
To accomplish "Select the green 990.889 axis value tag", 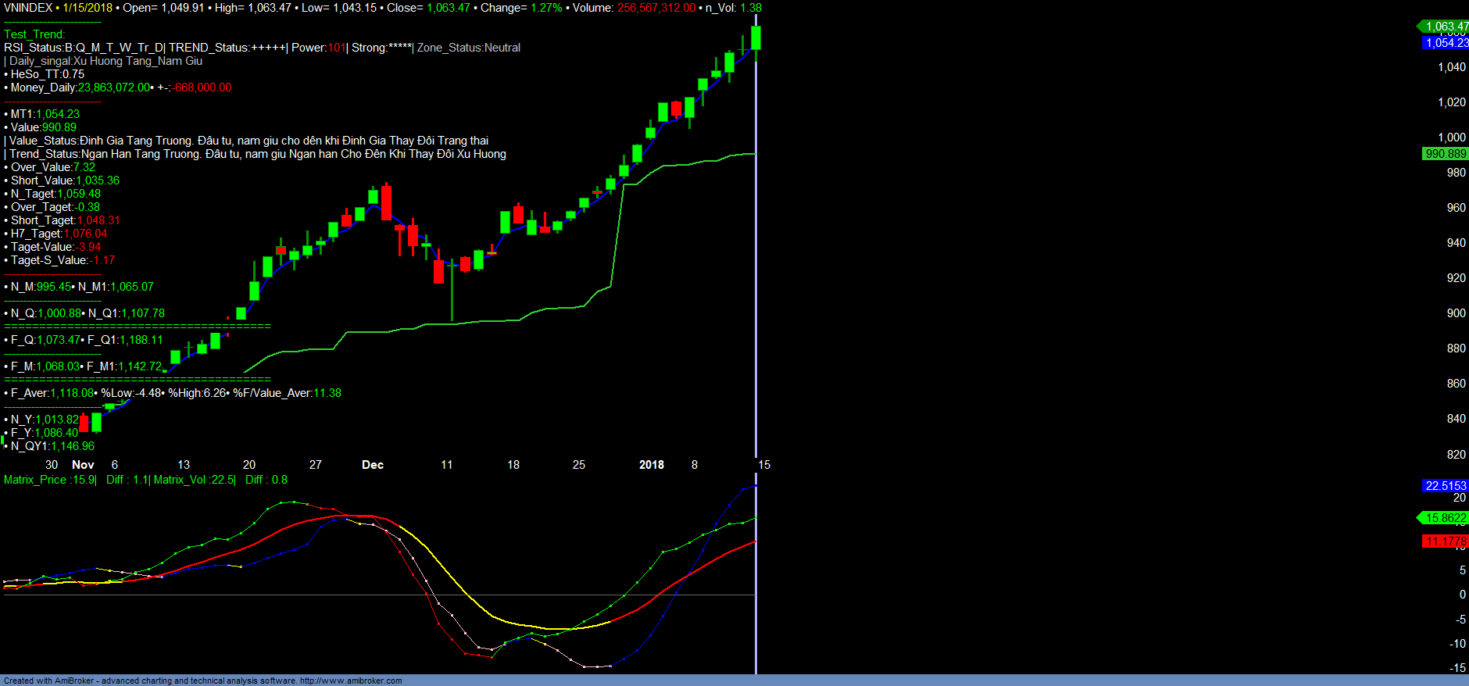I will [1446, 154].
